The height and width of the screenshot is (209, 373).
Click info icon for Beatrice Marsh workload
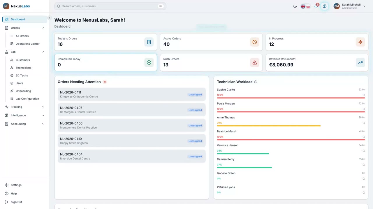(x=364, y=137)
